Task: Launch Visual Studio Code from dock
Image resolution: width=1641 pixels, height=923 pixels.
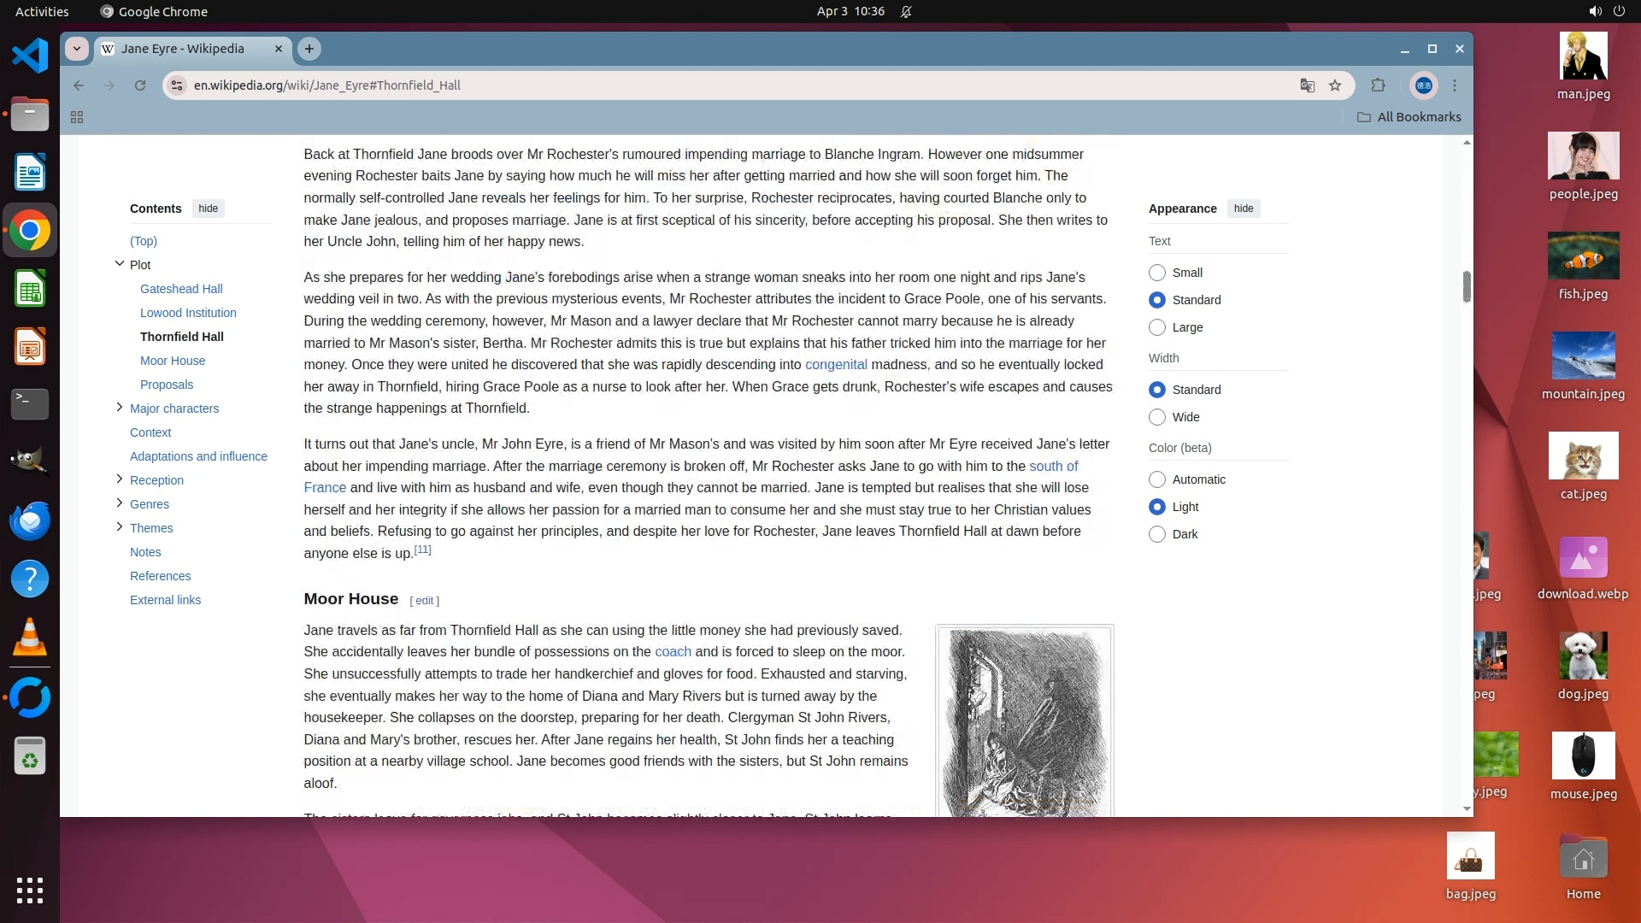Action: click(x=30, y=56)
